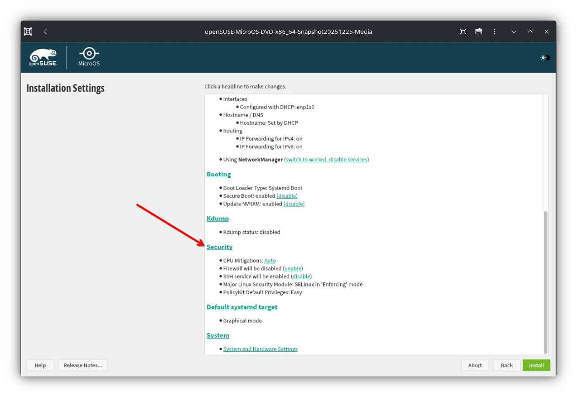
Task: Open System and Hardware Settings
Action: click(260, 349)
